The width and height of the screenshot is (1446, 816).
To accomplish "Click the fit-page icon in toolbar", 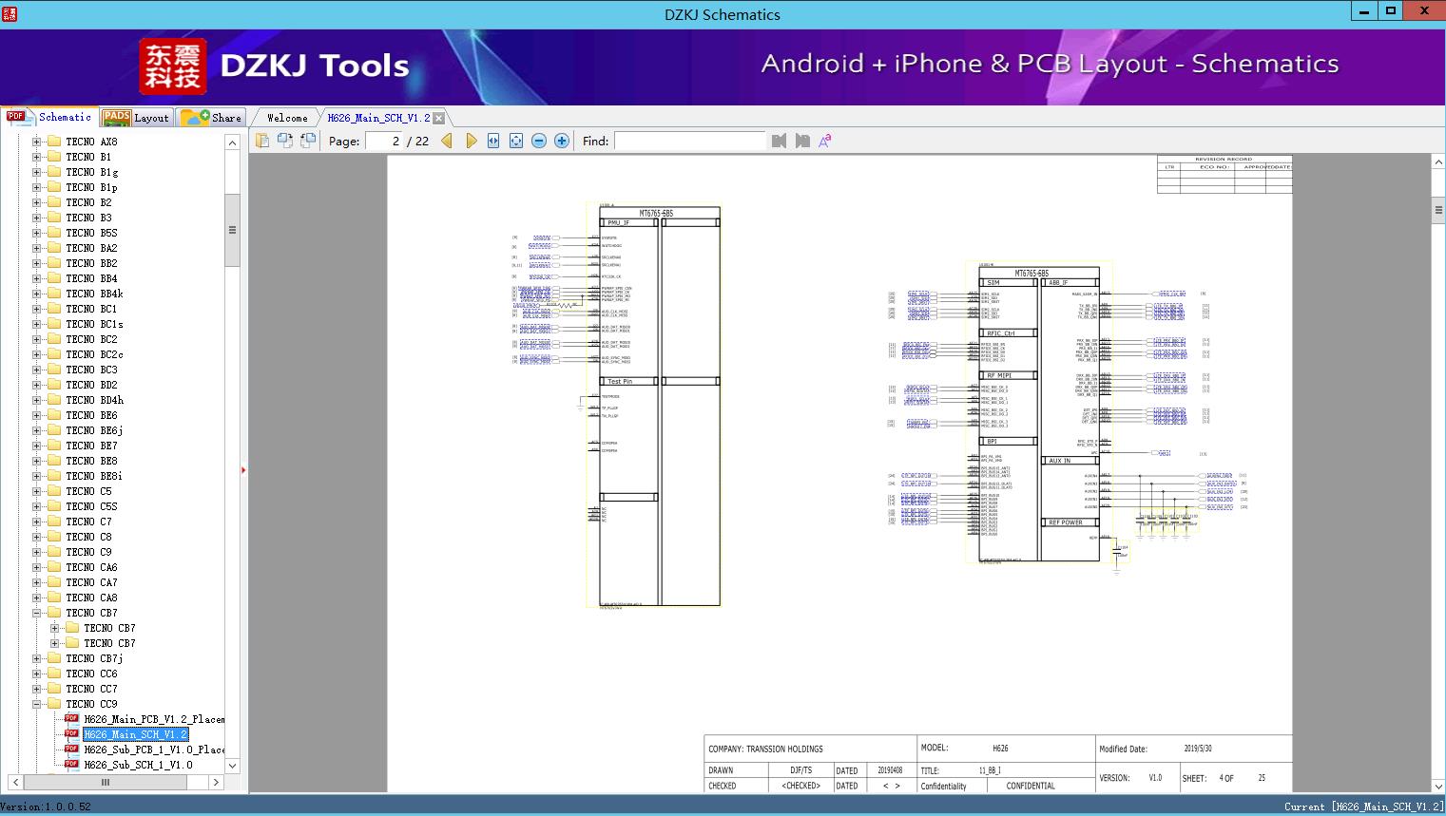I will tap(516, 141).
